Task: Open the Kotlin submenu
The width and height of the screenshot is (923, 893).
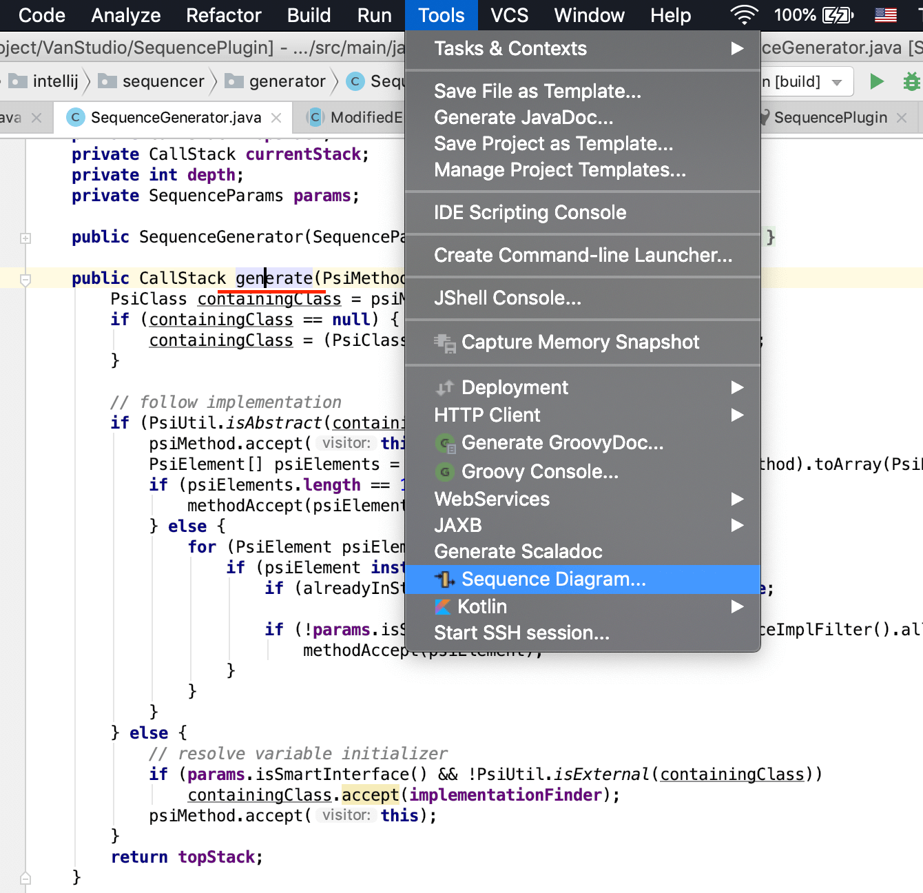Action: (583, 607)
